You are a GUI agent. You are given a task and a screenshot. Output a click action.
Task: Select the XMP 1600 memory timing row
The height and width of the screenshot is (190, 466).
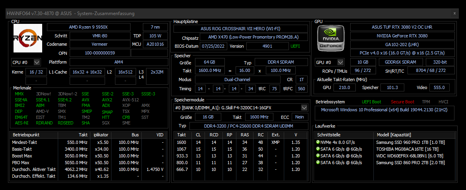click(x=241, y=142)
